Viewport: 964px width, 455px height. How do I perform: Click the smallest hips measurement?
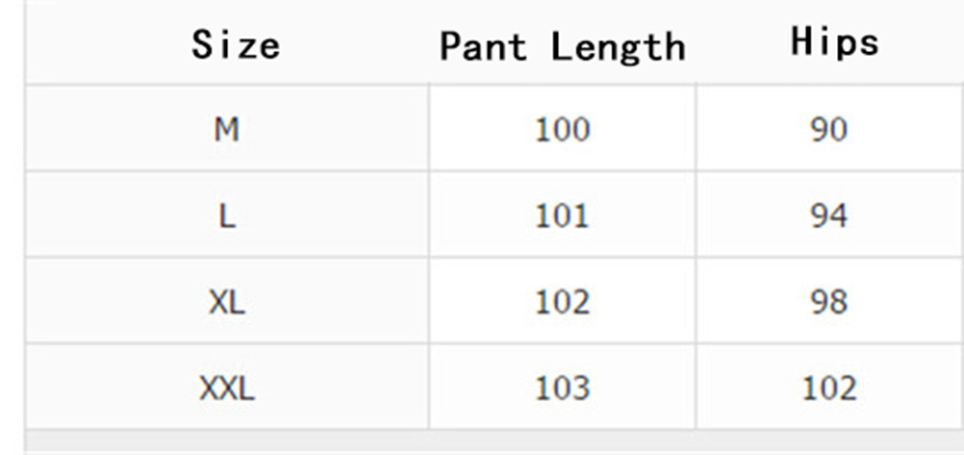828,129
